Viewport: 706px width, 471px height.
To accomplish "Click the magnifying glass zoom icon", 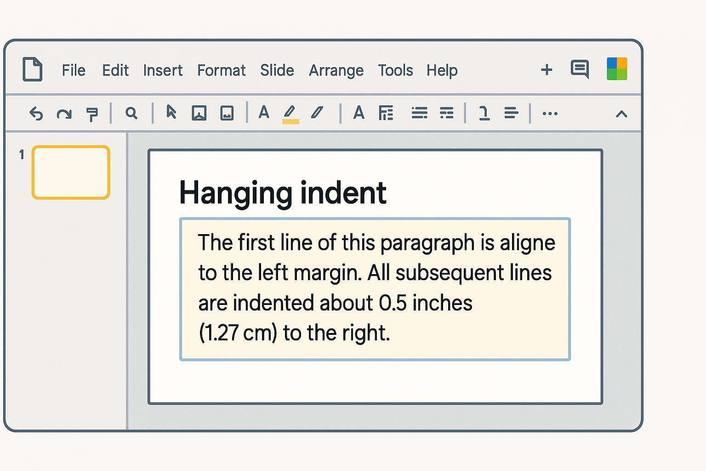I will 131,113.
